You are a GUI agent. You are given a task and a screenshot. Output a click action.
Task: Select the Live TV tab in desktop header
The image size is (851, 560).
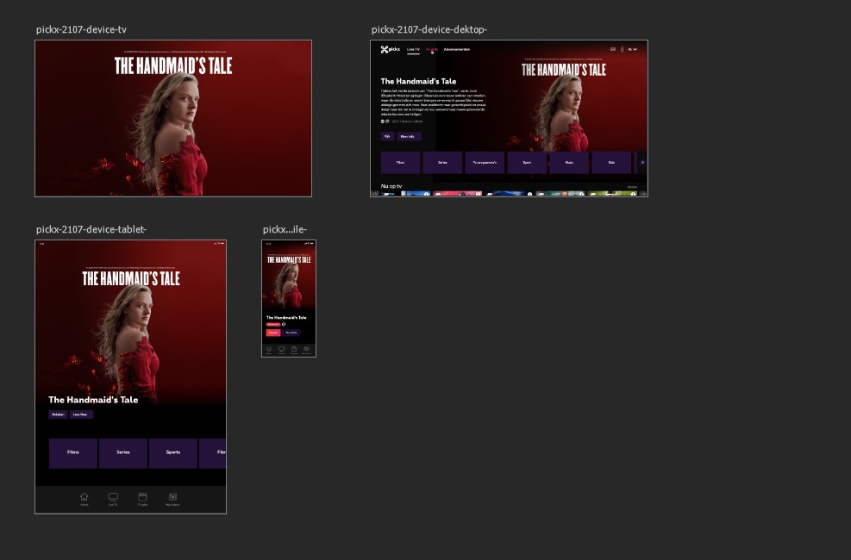[414, 50]
